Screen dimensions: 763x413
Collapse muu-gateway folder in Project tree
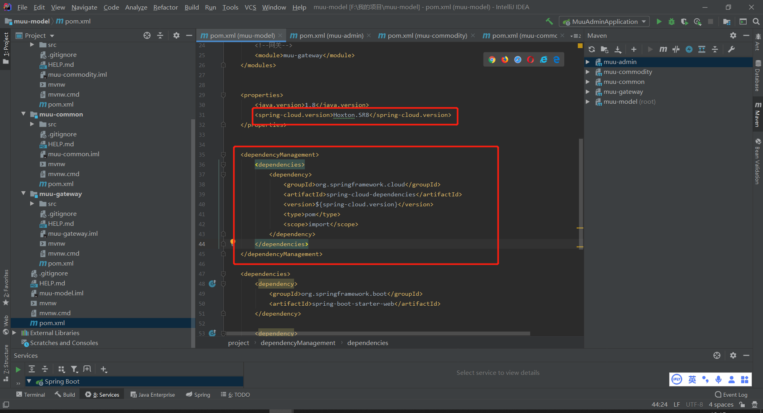23,194
